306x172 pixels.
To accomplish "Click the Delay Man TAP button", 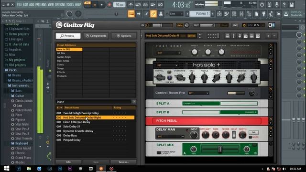I will point(253,132).
